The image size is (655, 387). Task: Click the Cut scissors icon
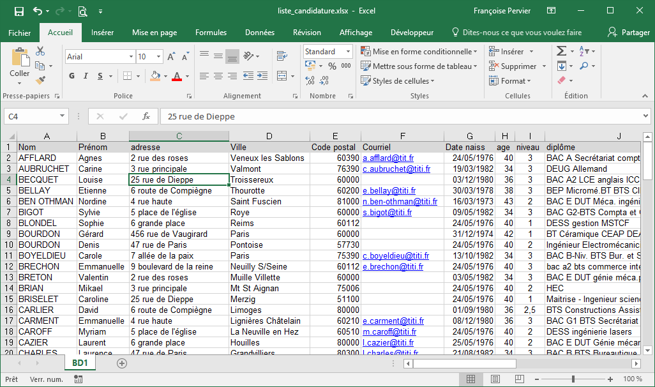point(40,51)
